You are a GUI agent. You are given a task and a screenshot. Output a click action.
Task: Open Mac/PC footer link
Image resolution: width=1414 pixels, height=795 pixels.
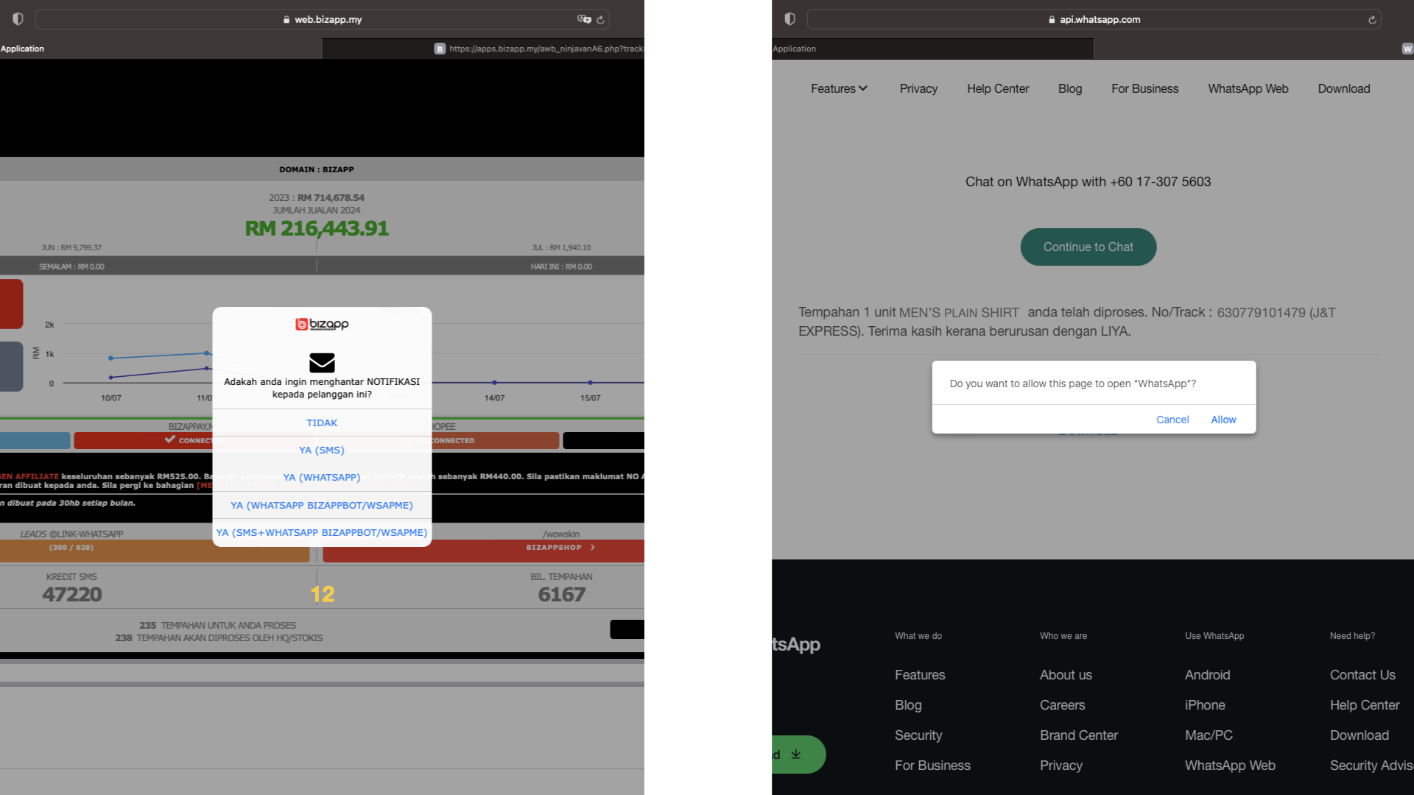click(x=1209, y=735)
